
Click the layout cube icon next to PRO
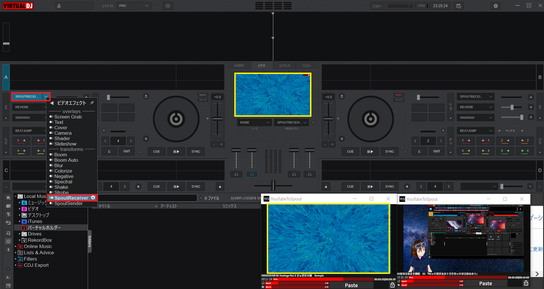pyautogui.click(x=168, y=6)
